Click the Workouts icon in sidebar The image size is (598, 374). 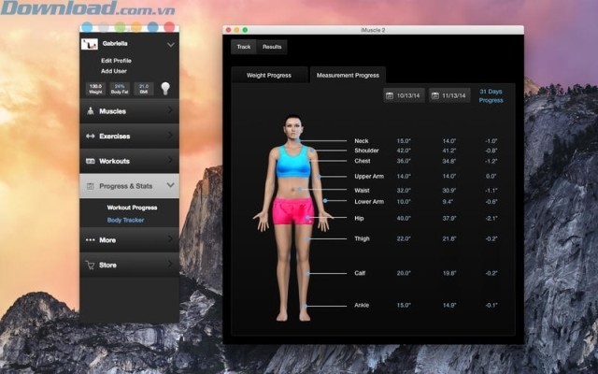pos(91,161)
